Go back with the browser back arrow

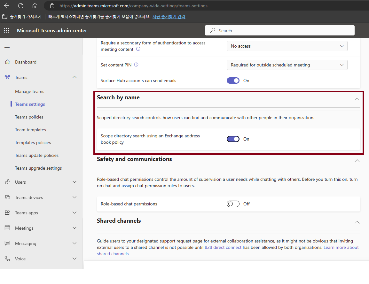pyautogui.click(x=7, y=6)
